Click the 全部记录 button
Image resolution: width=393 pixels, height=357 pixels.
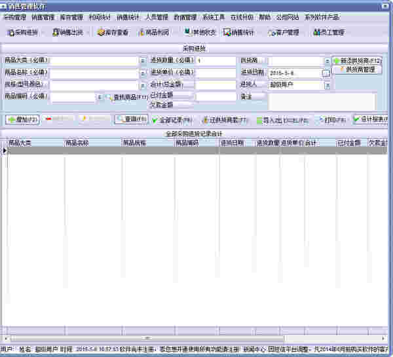pos(173,120)
